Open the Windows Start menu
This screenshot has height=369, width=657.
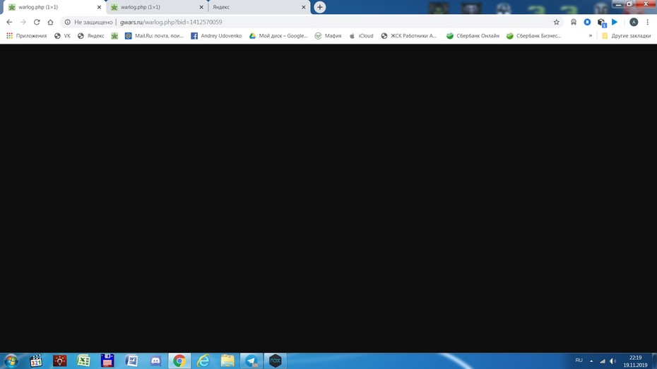click(11, 361)
